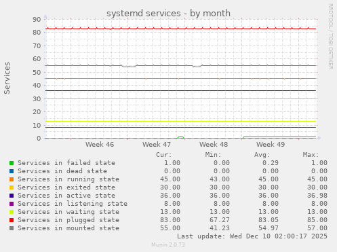The width and height of the screenshot is (337, 252).
Task: Click the plugged state average 83.05
Action: coord(269,220)
